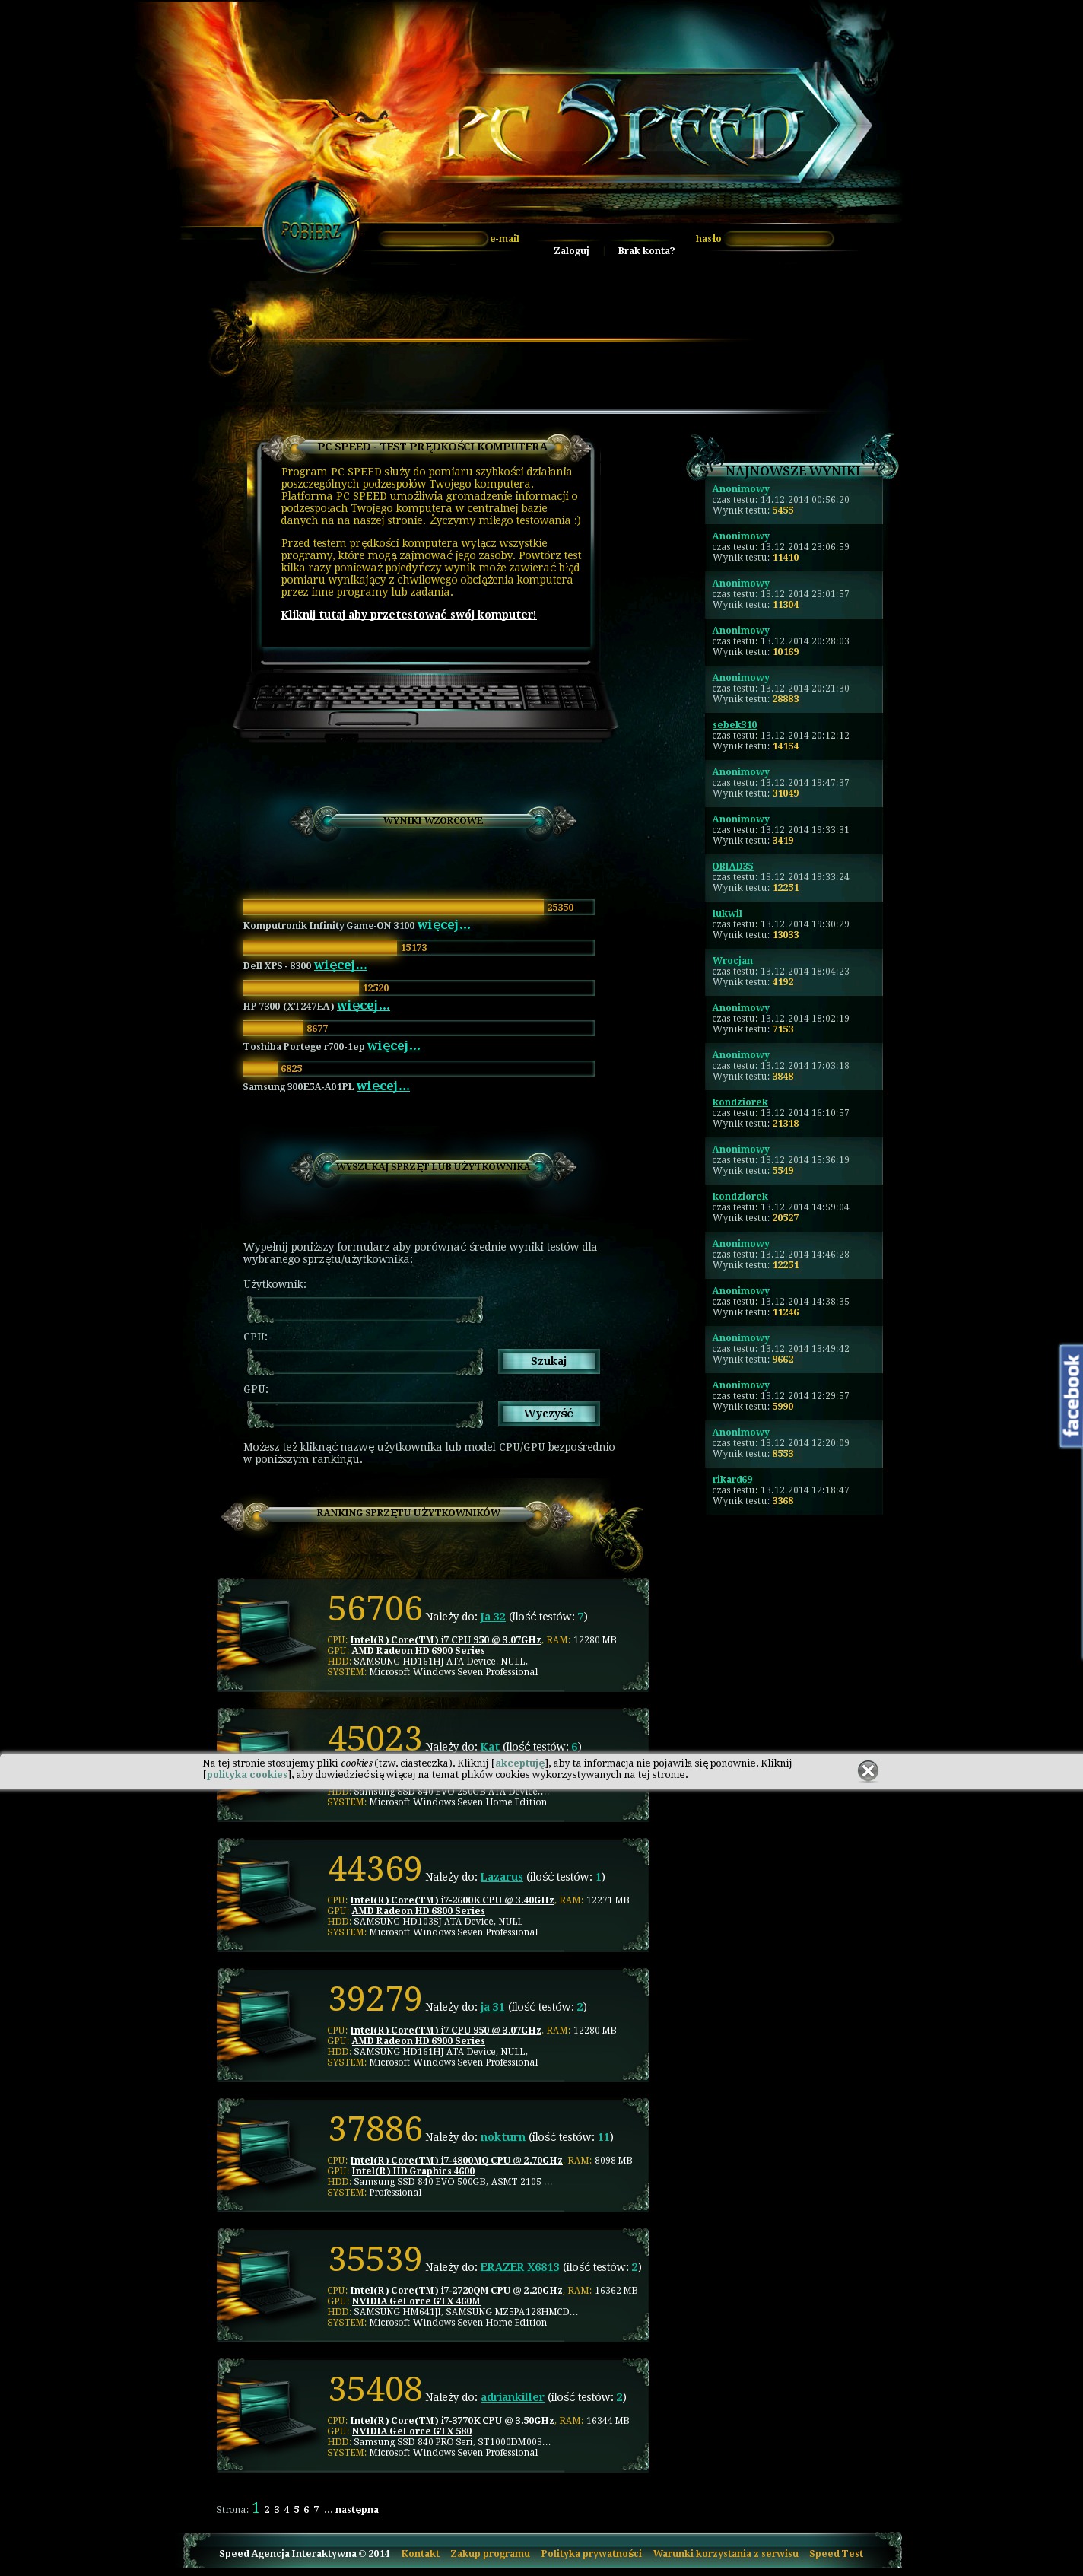Screen dimensions: 1083x2576
Task: Click the Szukaj search button
Action: click(549, 1361)
